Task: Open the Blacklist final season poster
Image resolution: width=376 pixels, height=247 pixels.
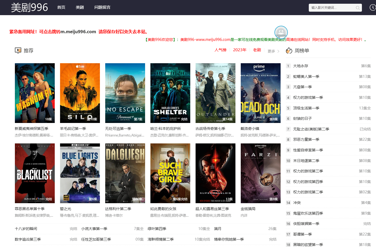Action: point(35,173)
